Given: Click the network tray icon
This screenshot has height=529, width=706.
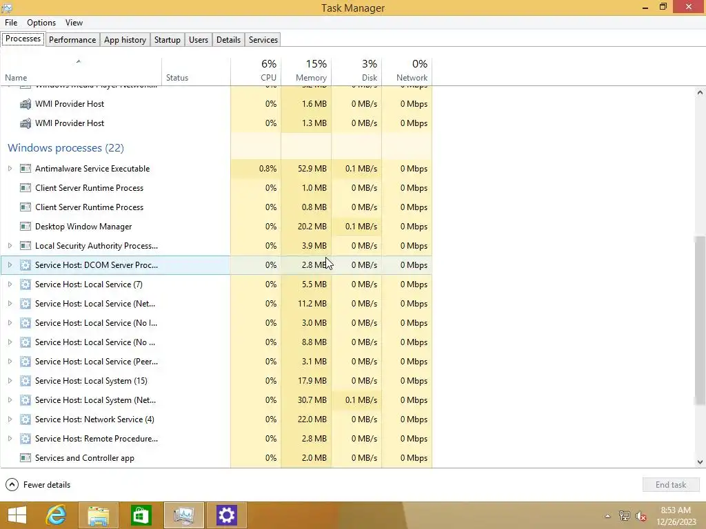Looking at the screenshot, I should tap(625, 516).
